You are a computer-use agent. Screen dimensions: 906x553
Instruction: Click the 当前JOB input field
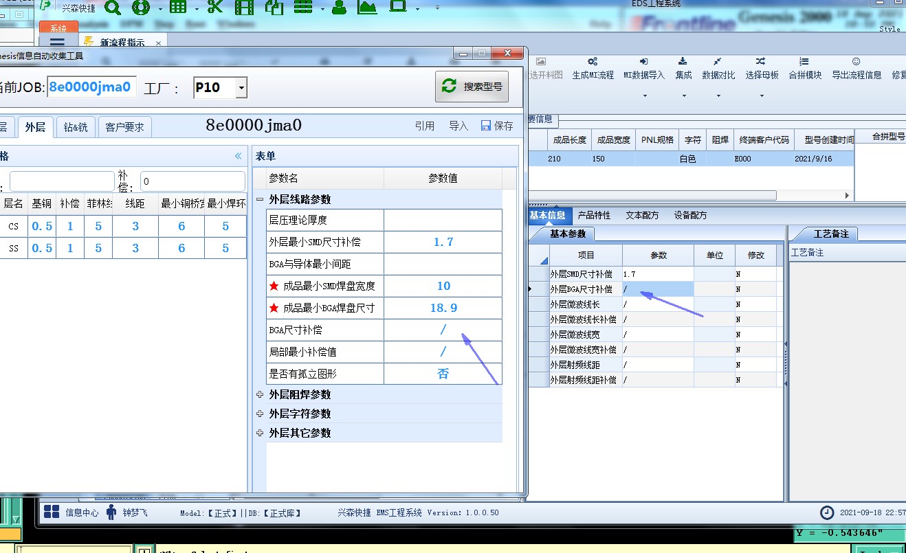tap(92, 87)
